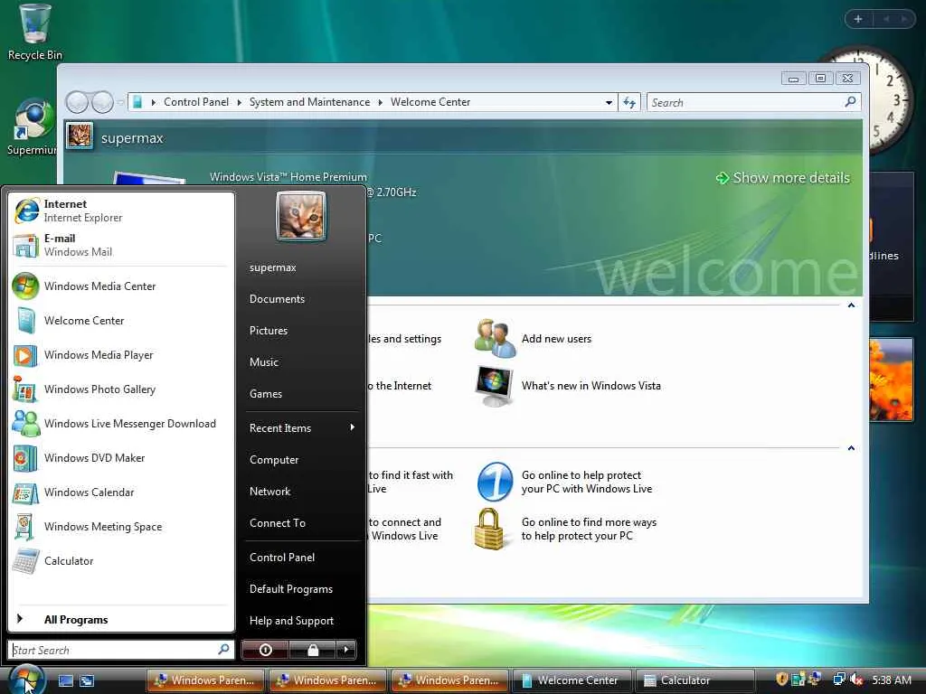Screen dimensions: 926x694
Task: Open Windows Meeting Space
Action: pyautogui.click(x=121, y=526)
